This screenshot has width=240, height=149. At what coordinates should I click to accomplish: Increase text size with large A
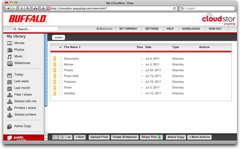27,8
